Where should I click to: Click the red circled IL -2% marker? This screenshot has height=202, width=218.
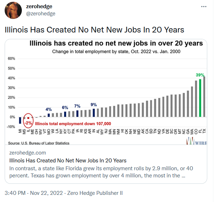click(x=28, y=121)
